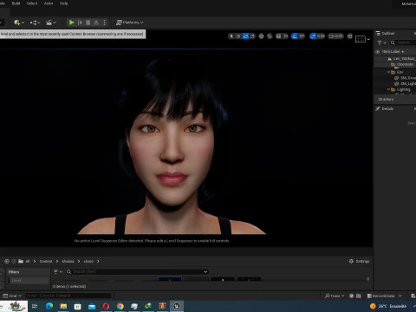Collapse the Env folder in Outliner
Image resolution: width=416 pixels, height=312 pixels.
pyautogui.click(x=388, y=72)
